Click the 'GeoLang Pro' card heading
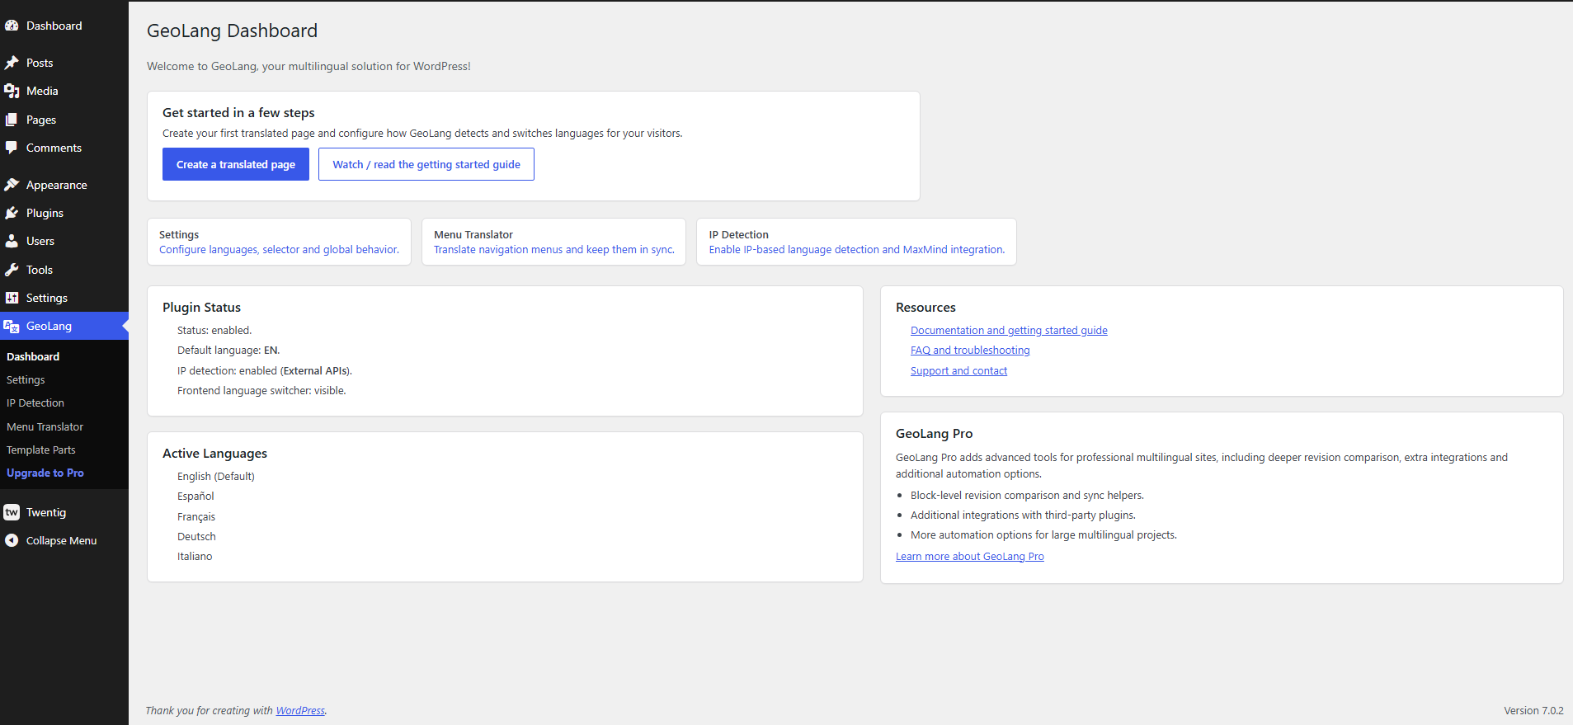The image size is (1573, 725). point(934,434)
